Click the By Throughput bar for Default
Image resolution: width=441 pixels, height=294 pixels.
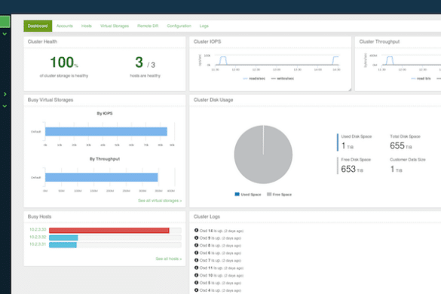(x=102, y=177)
